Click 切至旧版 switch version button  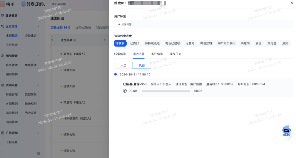pos(59,4)
